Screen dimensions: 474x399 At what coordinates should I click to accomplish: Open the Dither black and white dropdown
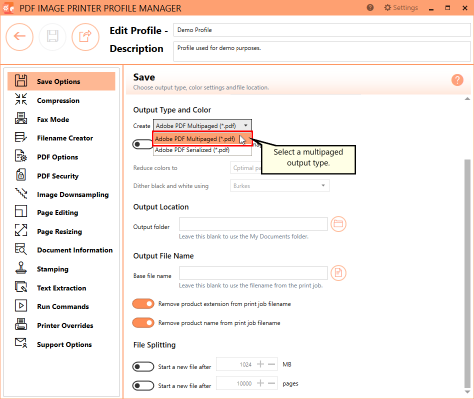[x=279, y=186]
